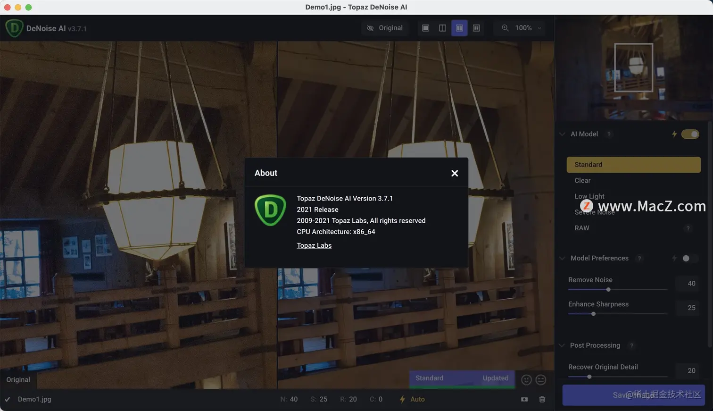
Task: Click the happy face feedback icon
Action: (x=526, y=380)
